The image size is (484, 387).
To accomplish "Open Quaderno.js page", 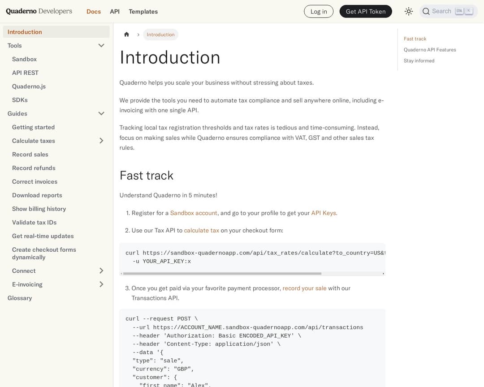I will 29,86.
